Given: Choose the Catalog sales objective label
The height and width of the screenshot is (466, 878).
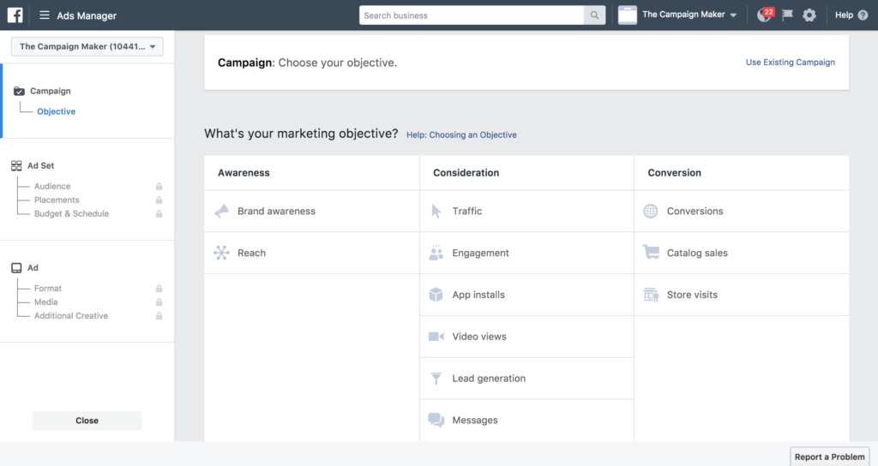Looking at the screenshot, I should pos(697,253).
